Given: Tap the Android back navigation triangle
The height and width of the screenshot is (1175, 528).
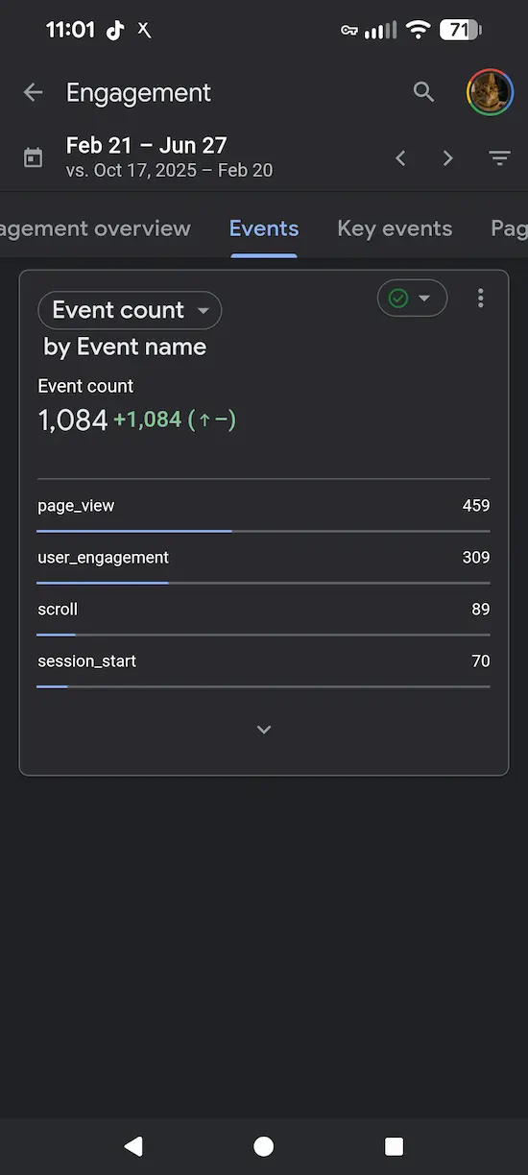Looking at the screenshot, I should (x=133, y=1146).
